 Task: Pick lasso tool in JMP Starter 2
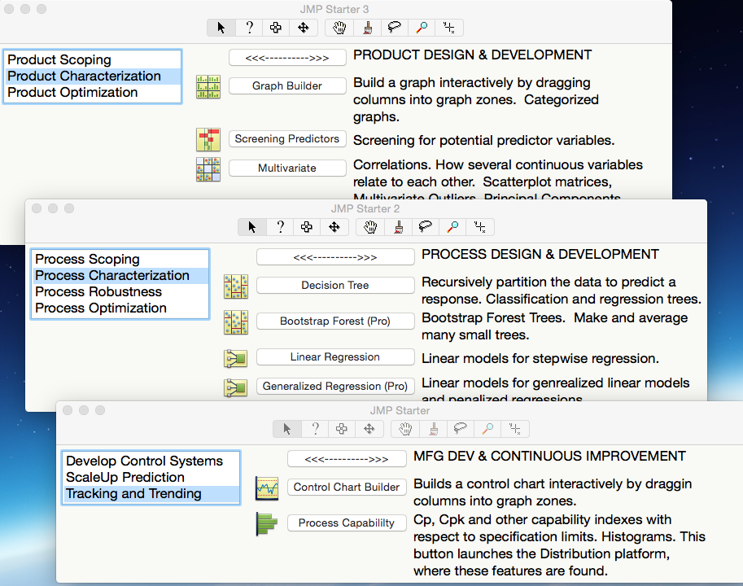click(x=425, y=227)
